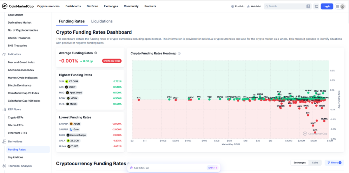
Task: Go to Bitcoin Treasuries page
Action: coord(19,38)
